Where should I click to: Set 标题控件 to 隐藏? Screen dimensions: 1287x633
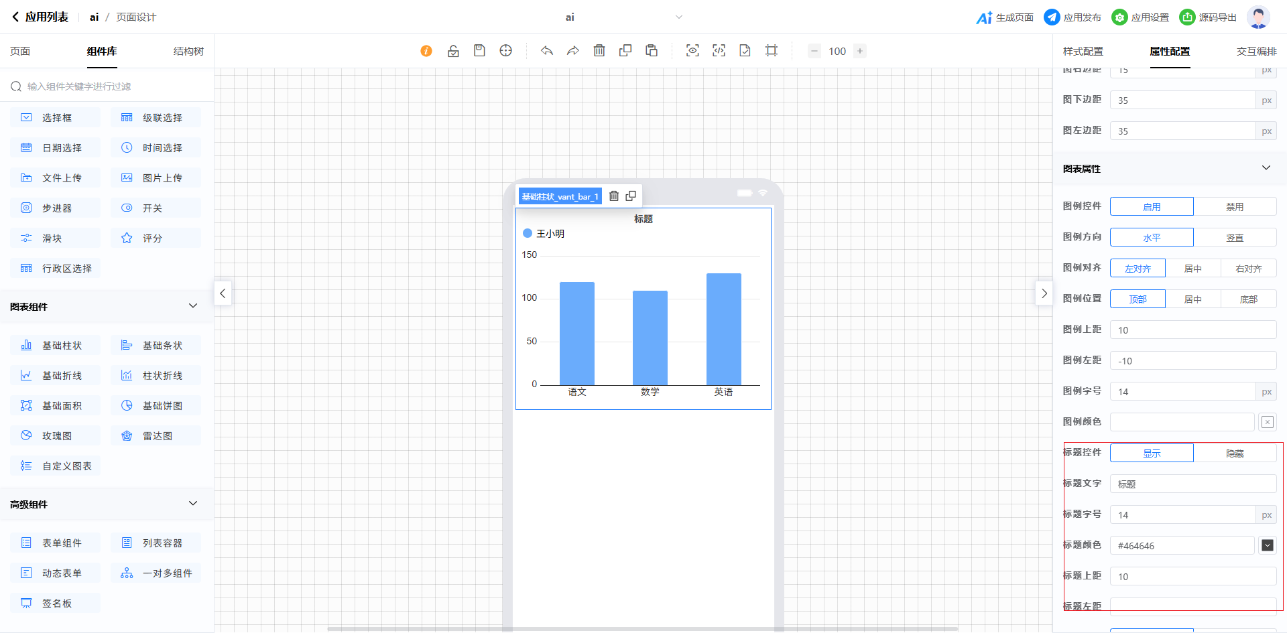[x=1234, y=453]
